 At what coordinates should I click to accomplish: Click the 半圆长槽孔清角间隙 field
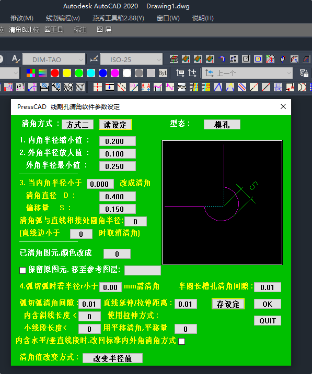click(268, 287)
